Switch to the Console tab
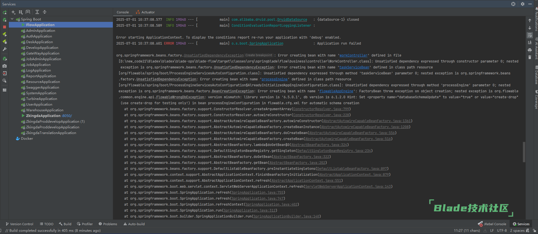This screenshot has height=234, width=538. (123, 12)
